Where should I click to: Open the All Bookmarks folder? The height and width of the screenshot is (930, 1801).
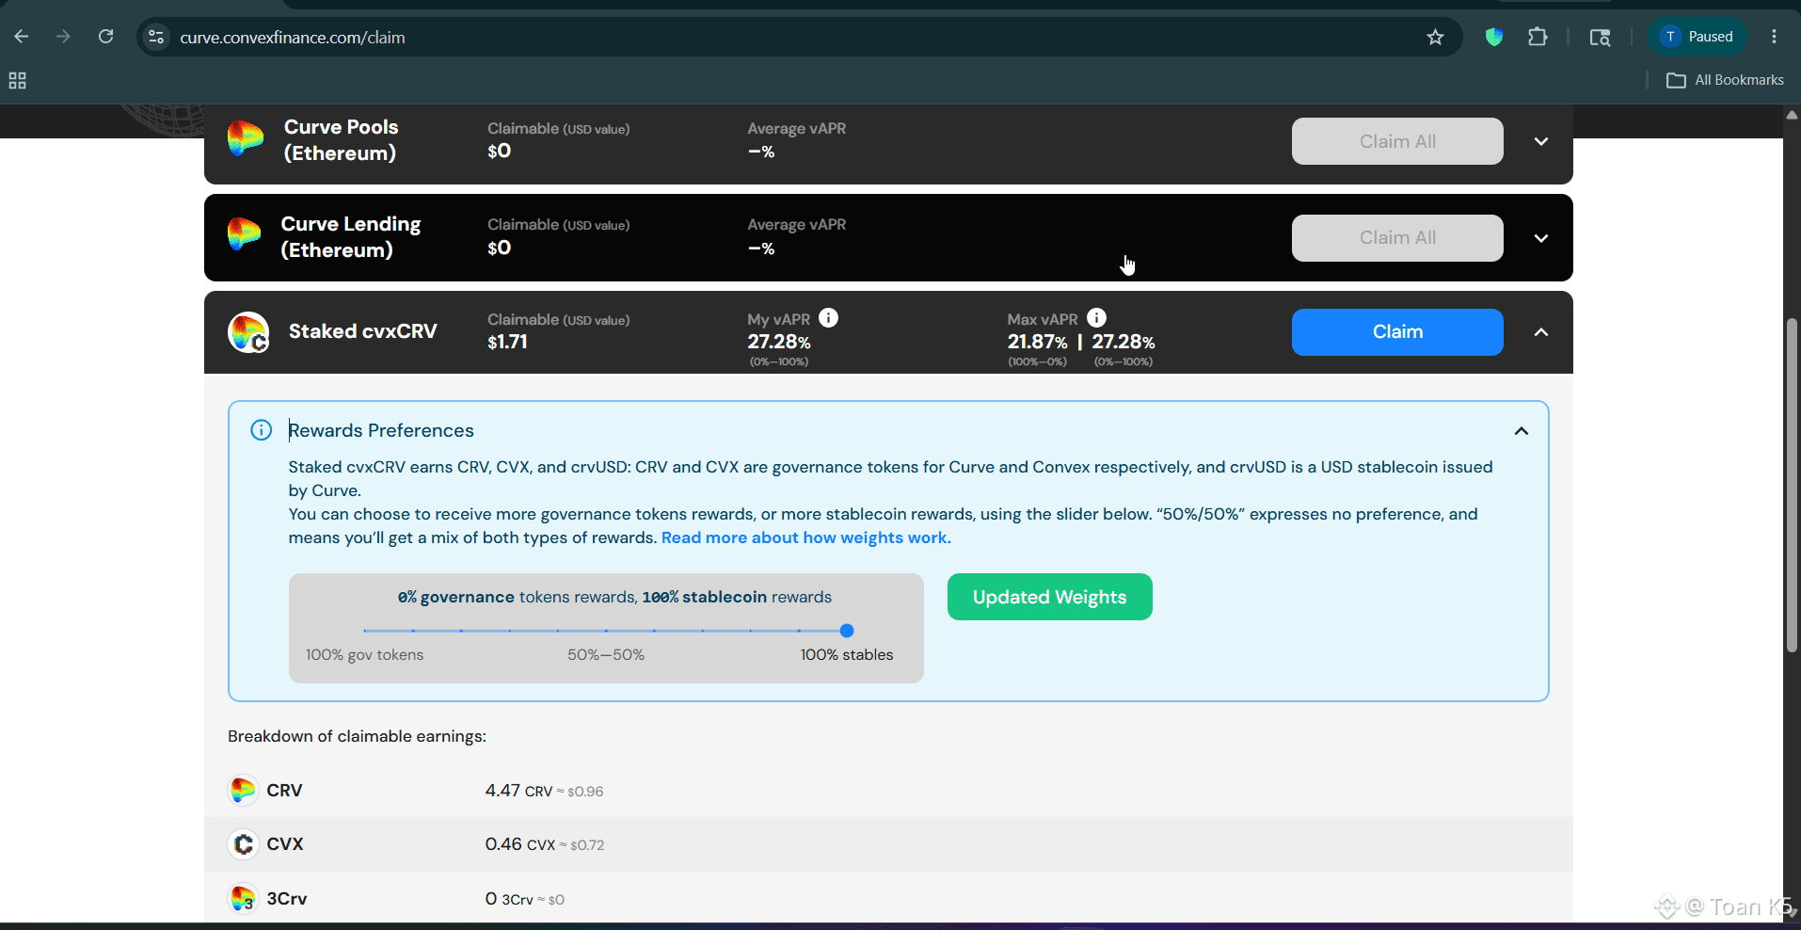click(1725, 80)
